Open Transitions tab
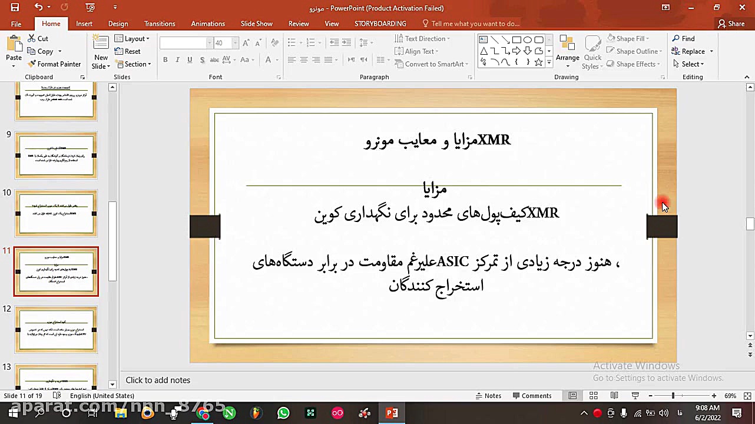The height and width of the screenshot is (424, 755). [x=160, y=24]
